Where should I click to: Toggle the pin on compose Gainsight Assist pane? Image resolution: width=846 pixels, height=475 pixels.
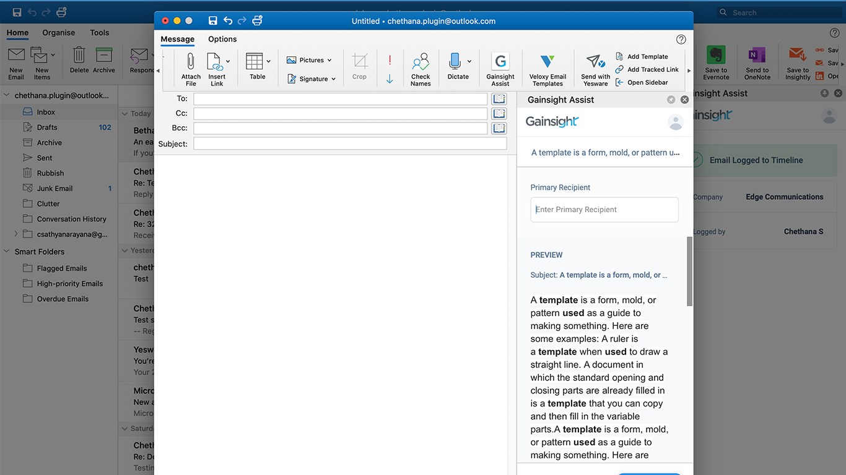tap(671, 100)
